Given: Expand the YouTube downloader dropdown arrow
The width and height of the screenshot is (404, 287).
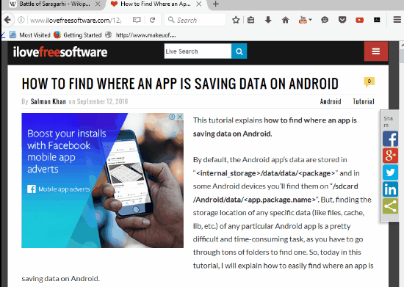Looking at the screenshot, I should pos(310,20).
